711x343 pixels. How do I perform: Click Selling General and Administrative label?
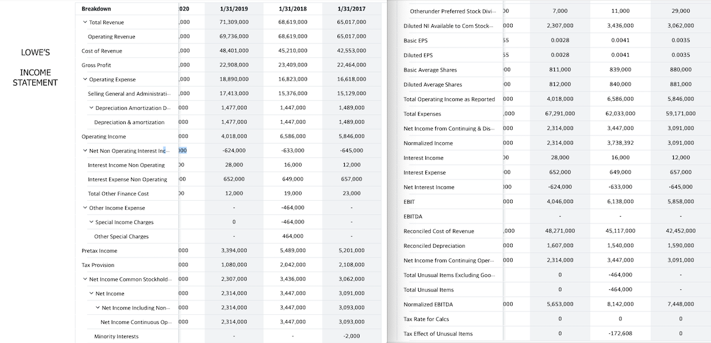coord(129,94)
